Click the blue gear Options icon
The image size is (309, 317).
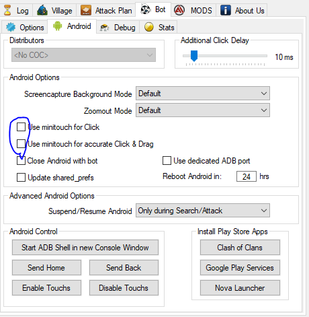(x=11, y=27)
